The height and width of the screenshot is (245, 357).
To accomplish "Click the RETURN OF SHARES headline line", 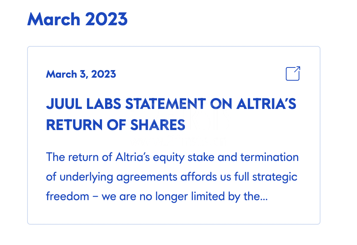I will click(x=116, y=125).
